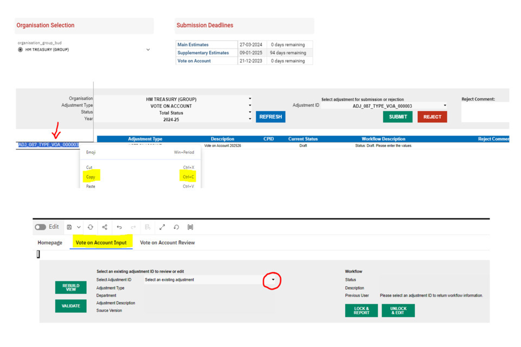
Task: Open the Select Adjustment ID dropdown arrow
Action: pyautogui.click(x=273, y=280)
